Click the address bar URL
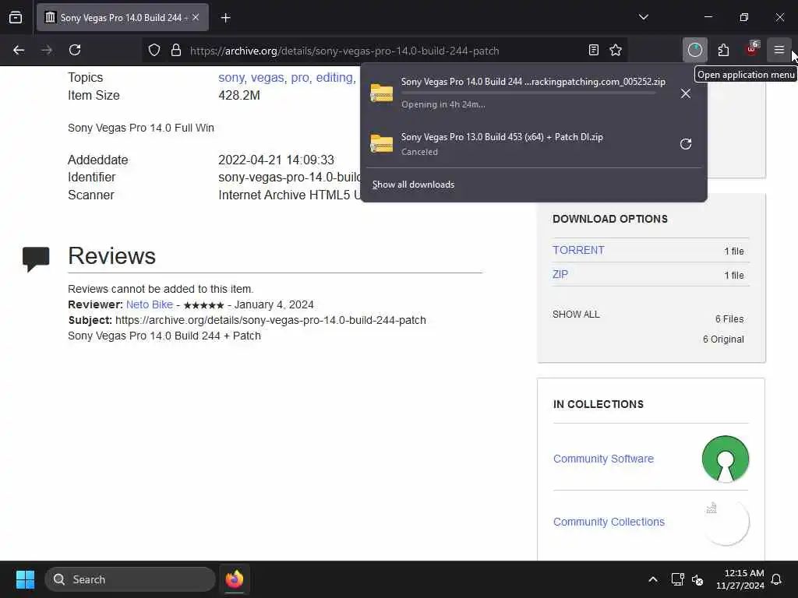The image size is (798, 598). point(344,51)
